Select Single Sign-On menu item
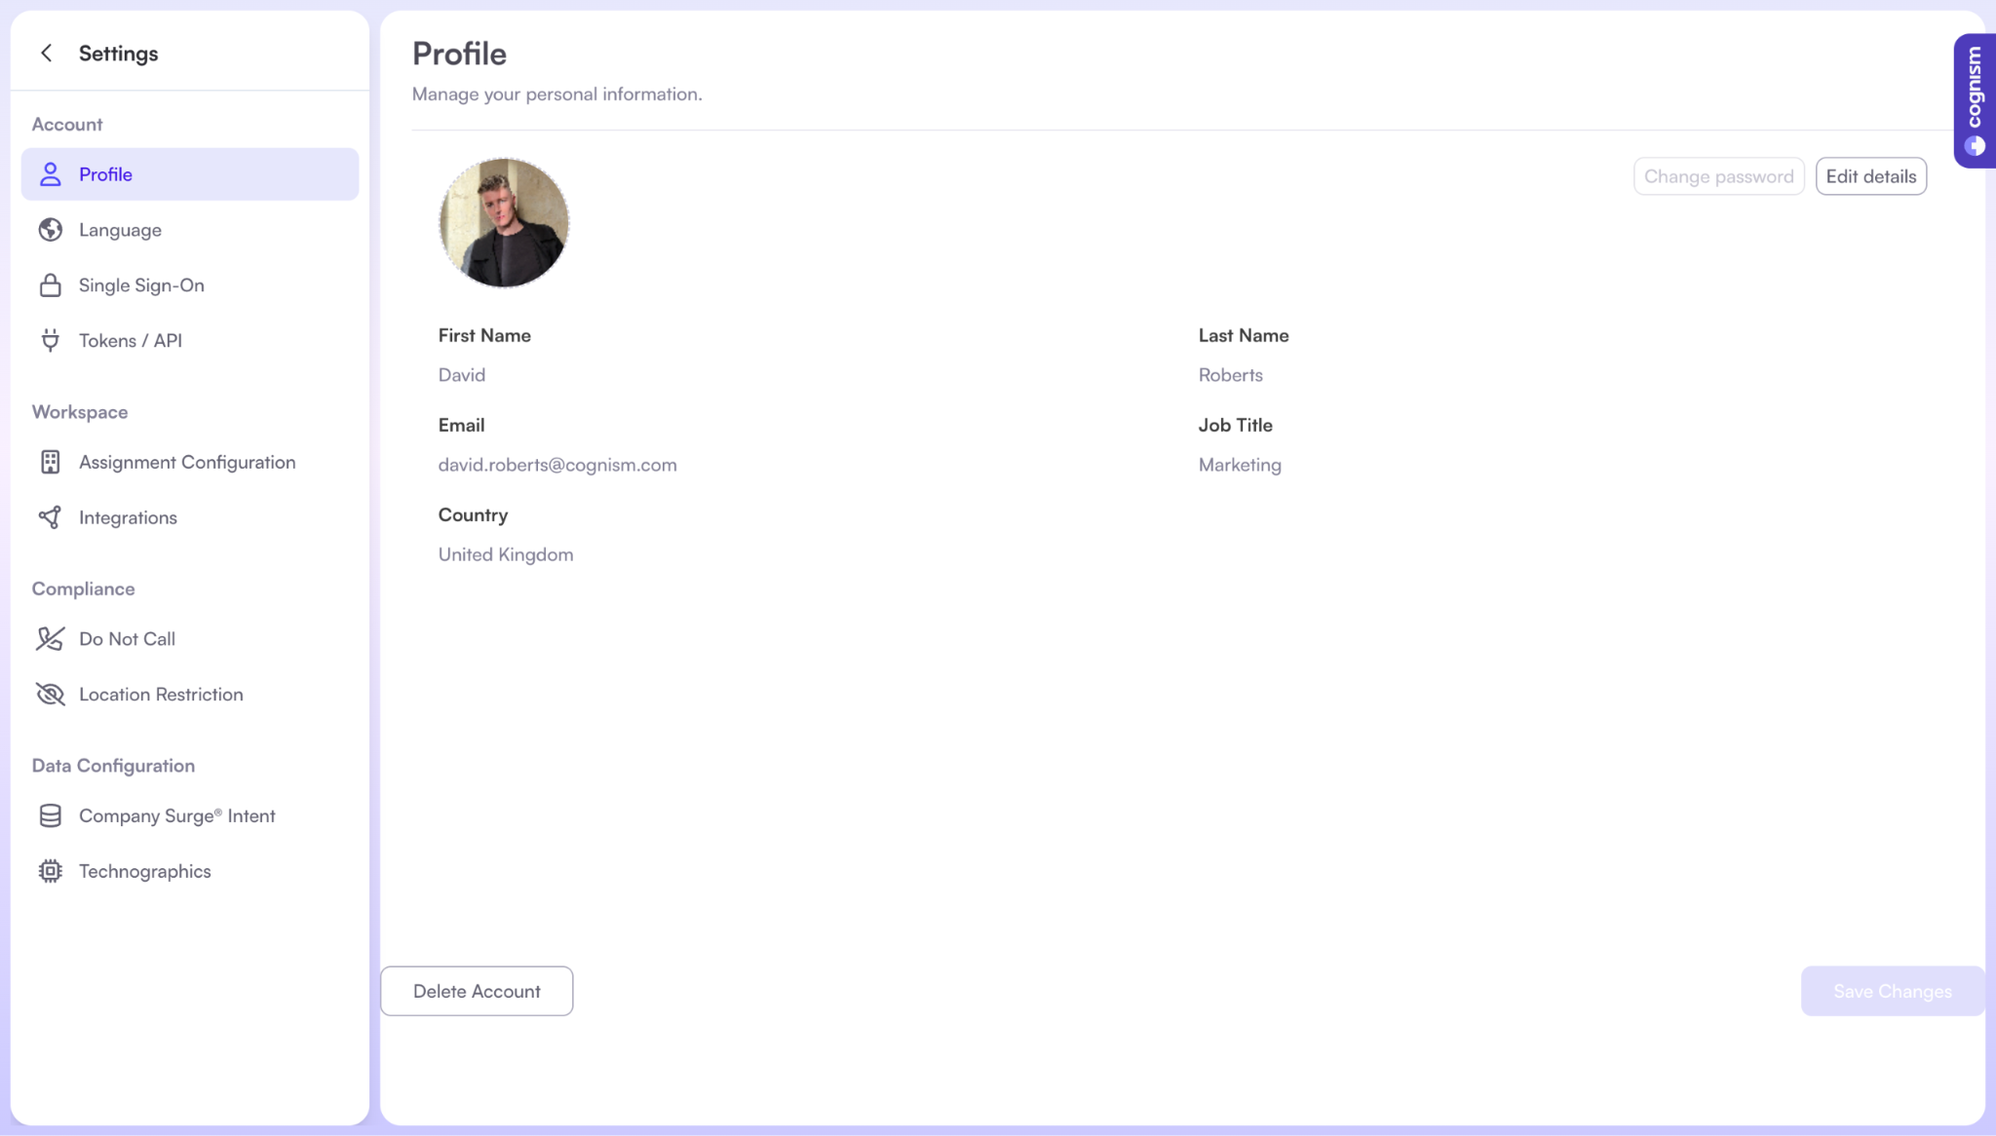Image resolution: width=1996 pixels, height=1136 pixels. [141, 285]
